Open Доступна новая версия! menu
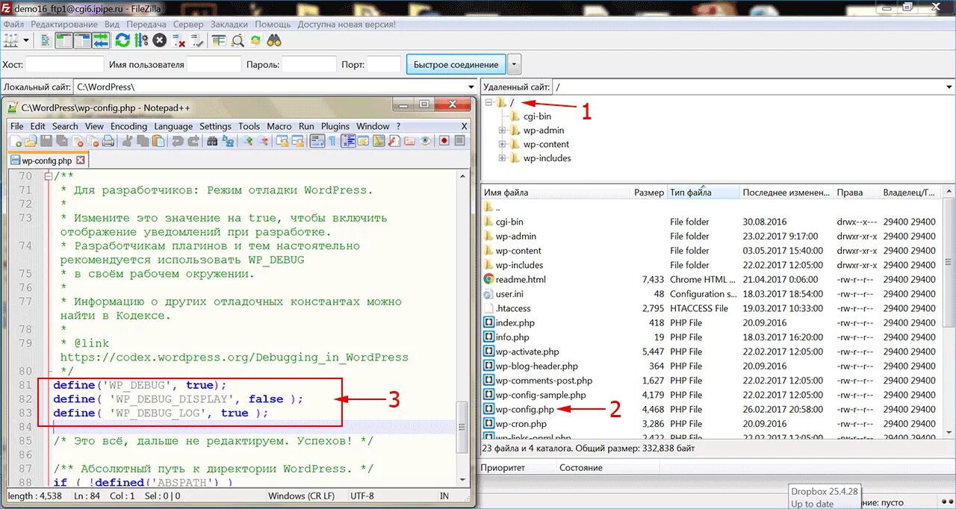The height and width of the screenshot is (509, 956). tap(347, 24)
